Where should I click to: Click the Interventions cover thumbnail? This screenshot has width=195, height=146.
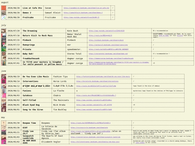[x=4, y=81]
